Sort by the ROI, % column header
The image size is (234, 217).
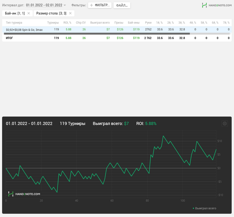click(x=67, y=22)
